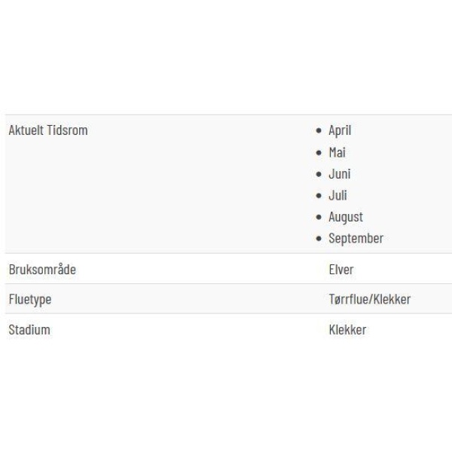
Task: Select the September list item
Action: click(356, 238)
